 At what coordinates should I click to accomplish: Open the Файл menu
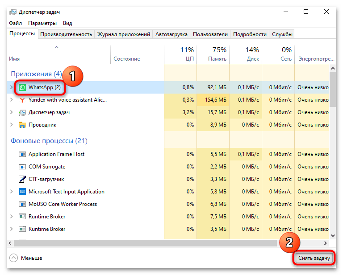click(x=15, y=23)
